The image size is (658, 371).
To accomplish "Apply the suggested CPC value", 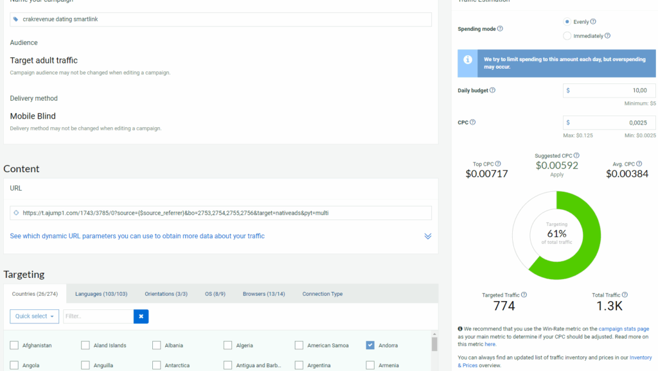I will pyautogui.click(x=556, y=175).
